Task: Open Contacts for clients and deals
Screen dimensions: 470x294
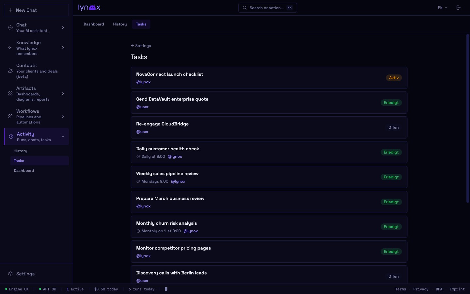Action: tap(10, 71)
